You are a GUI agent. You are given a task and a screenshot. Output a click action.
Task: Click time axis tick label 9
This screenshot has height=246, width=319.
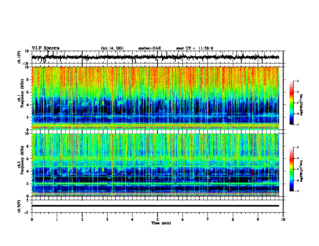tap(258, 219)
